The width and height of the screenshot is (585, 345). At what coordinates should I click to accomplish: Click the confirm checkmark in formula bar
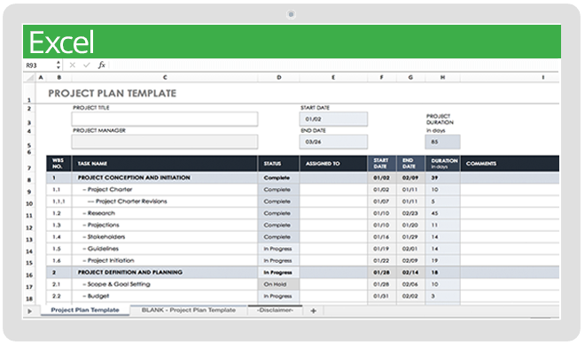click(87, 65)
